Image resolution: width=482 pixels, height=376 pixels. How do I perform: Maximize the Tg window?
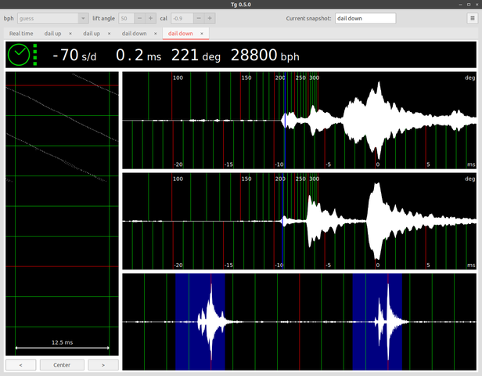pos(469,4)
